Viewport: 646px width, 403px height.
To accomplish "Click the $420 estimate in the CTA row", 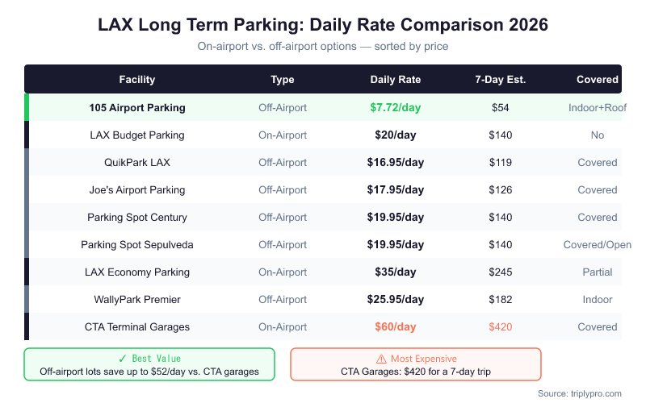I will point(501,326).
